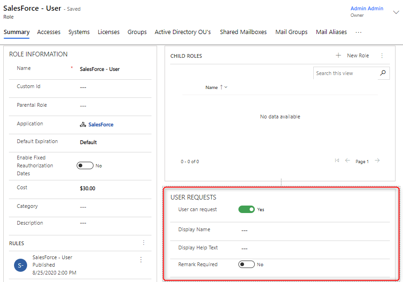Screen dimensions: 403x282
Task: Switch to the Licenses tab
Action: click(x=108, y=32)
